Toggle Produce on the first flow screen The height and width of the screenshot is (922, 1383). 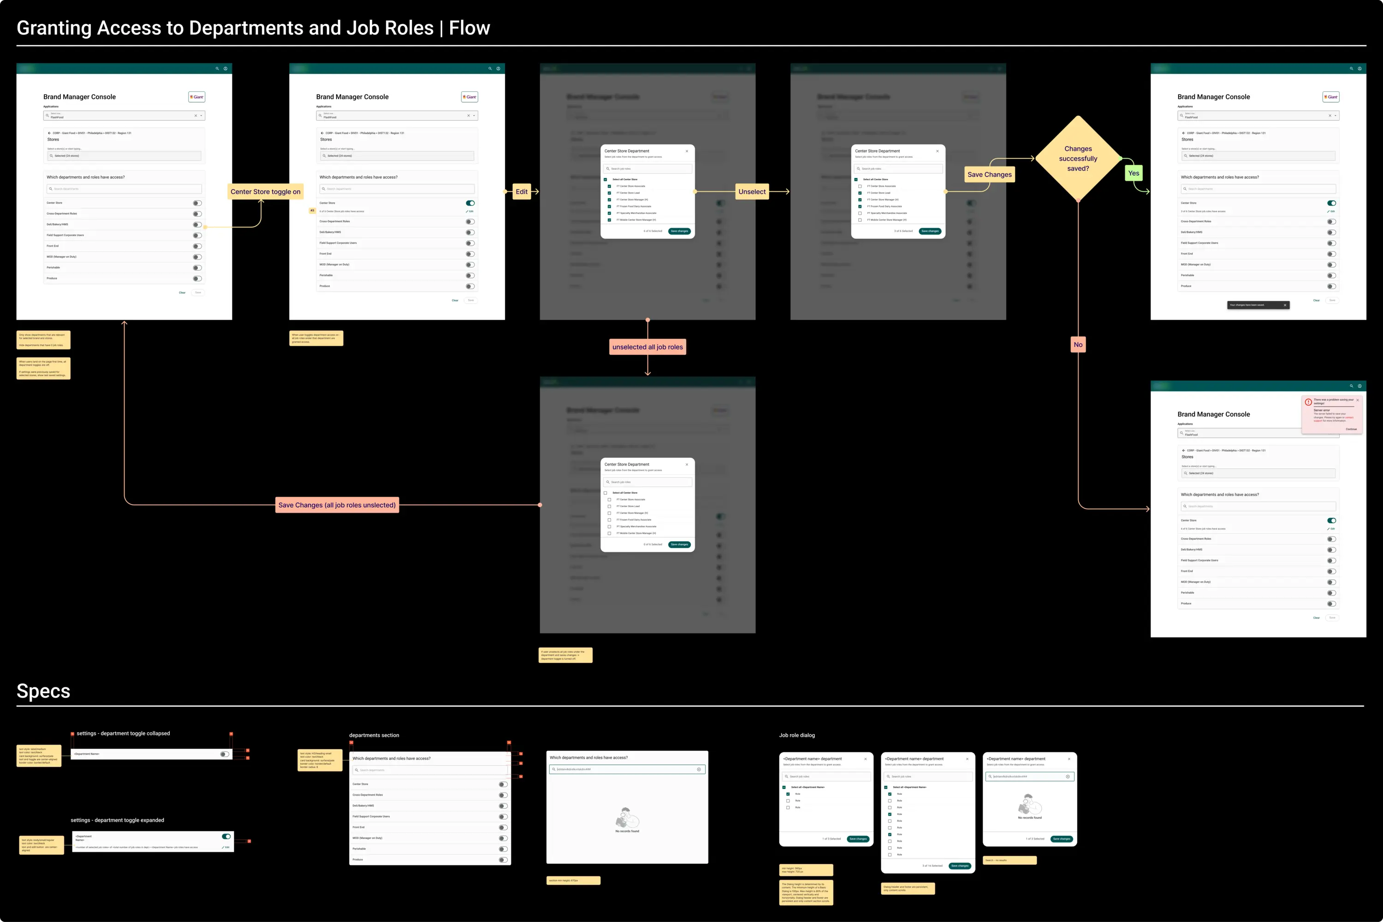198,279
